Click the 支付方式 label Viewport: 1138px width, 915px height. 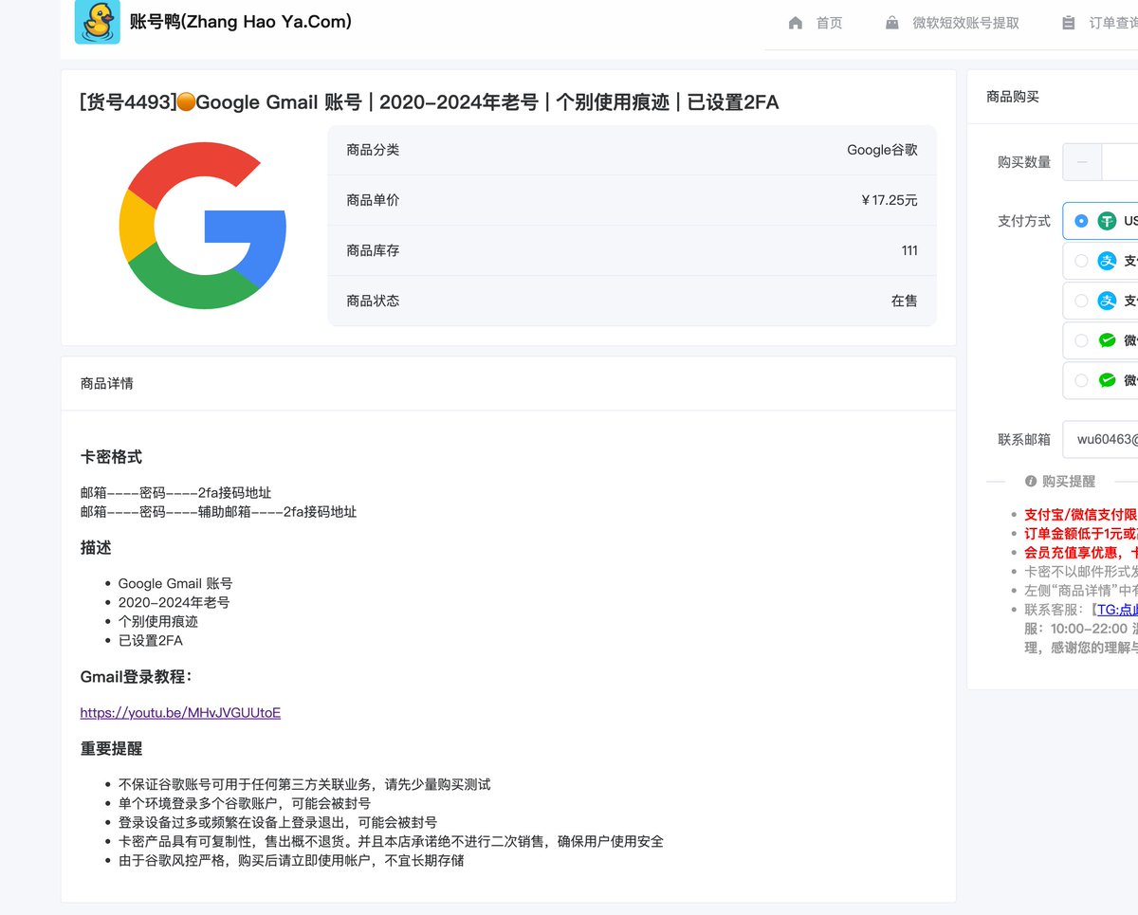[1024, 221]
